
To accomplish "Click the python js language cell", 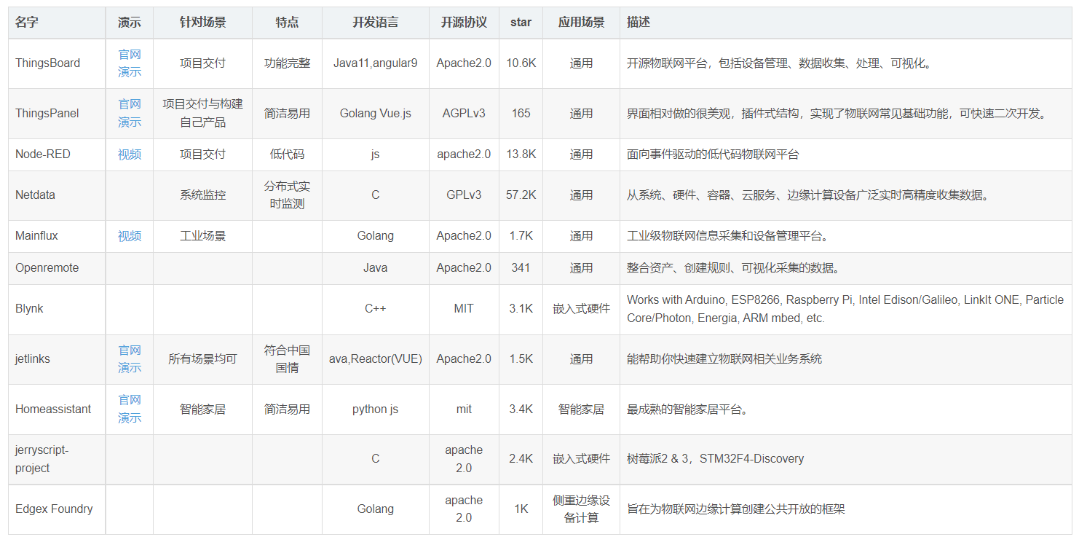I will (x=376, y=409).
